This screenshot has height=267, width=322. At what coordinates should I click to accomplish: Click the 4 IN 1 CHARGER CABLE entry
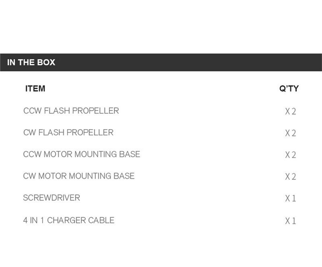pyautogui.click(x=69, y=220)
